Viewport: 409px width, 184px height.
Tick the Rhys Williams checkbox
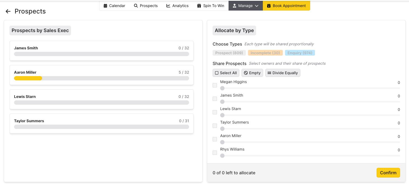[x=215, y=153]
